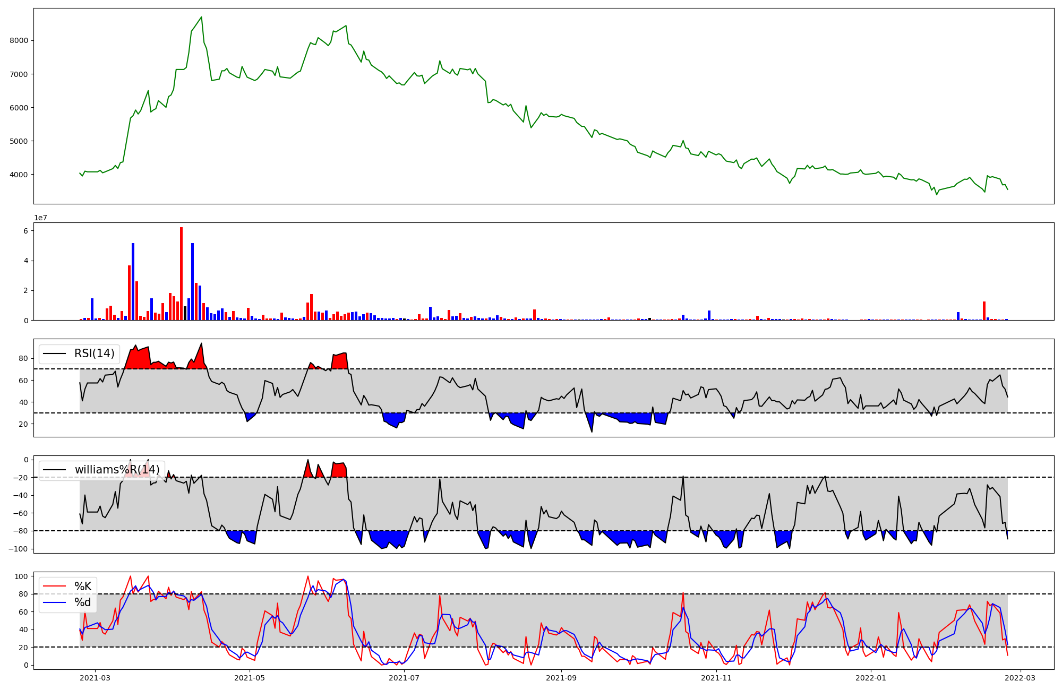1062x690 pixels.
Task: Select the %K legend text
Action: pos(83,586)
